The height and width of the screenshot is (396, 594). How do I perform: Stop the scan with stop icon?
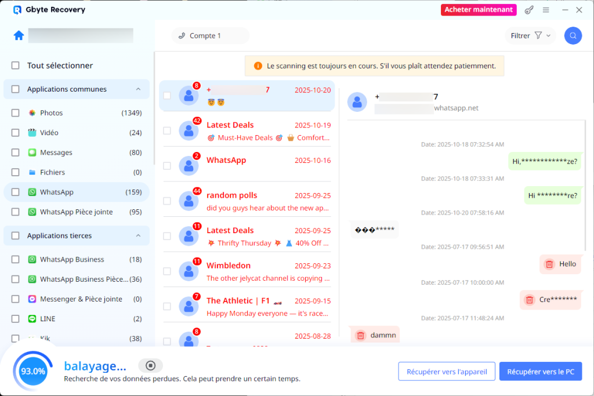[x=150, y=365]
